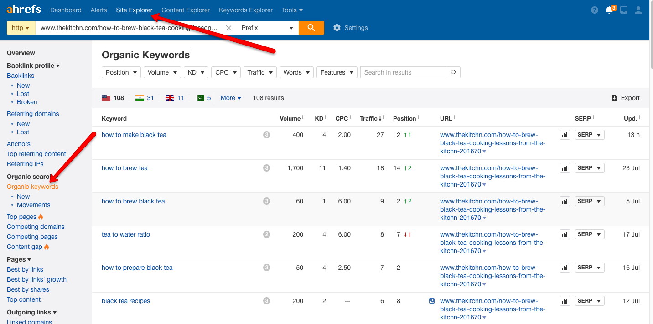This screenshot has width=653, height=324.
Task: Open the Position filter dropdown
Action: point(121,72)
